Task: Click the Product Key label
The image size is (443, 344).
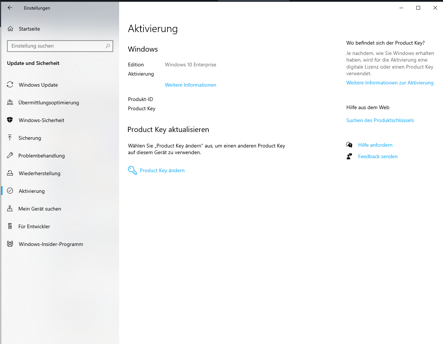Action: [142, 109]
